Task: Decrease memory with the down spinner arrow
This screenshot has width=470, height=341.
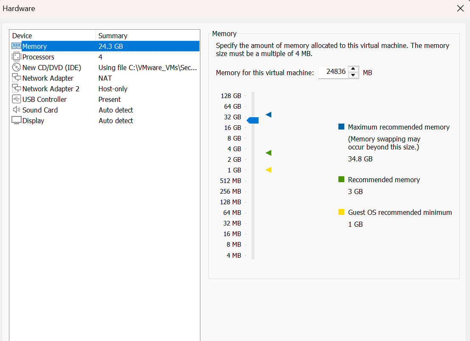Action: 353,76
